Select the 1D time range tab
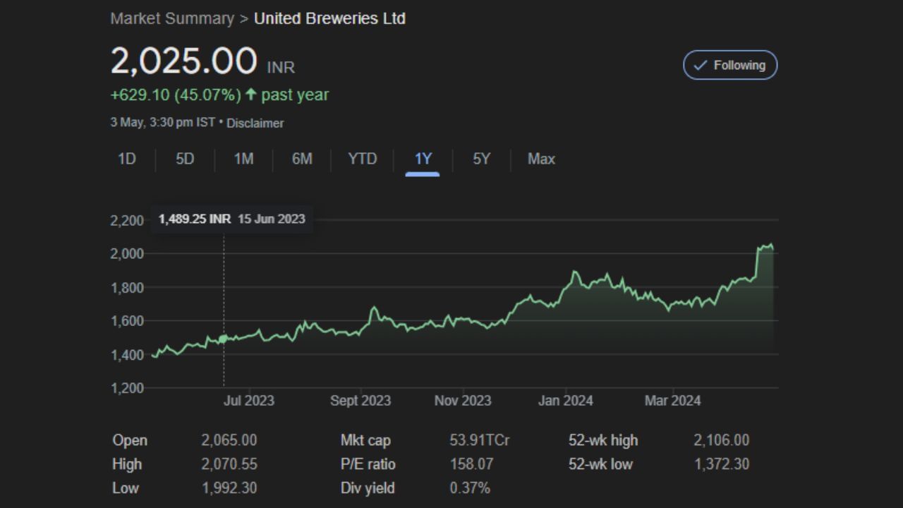Screen dimensions: 903x508 pyautogui.click(x=126, y=159)
